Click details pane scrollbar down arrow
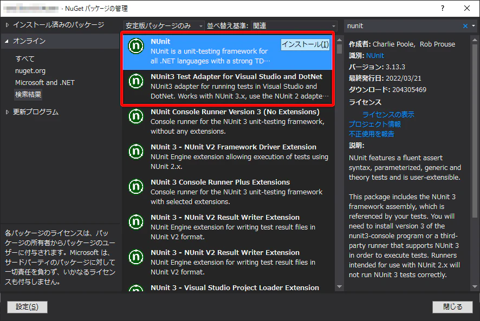 tap(475, 287)
